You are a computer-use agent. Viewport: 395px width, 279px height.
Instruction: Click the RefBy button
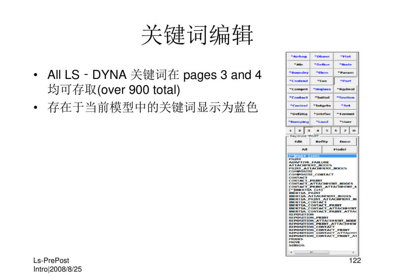[322, 142]
